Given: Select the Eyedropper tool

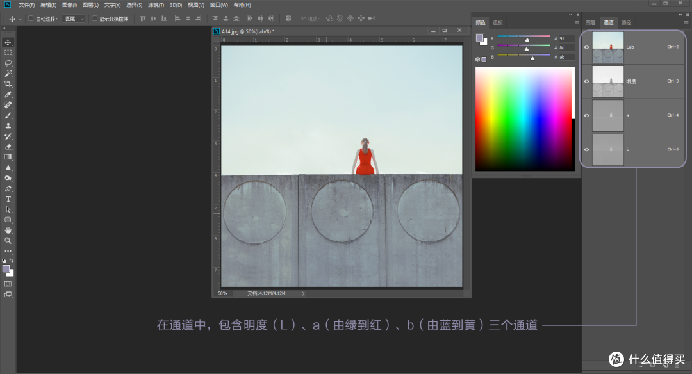Looking at the screenshot, I should click(x=8, y=93).
